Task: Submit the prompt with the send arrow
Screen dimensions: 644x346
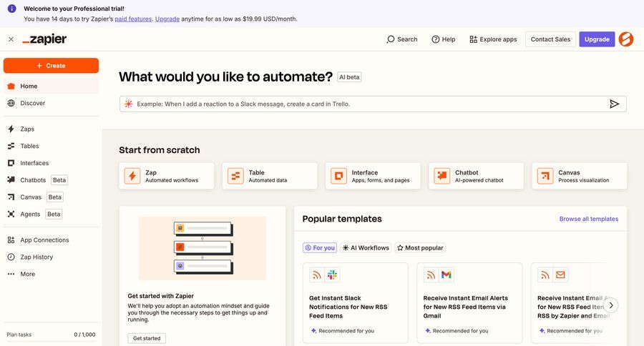Action: tap(614, 104)
